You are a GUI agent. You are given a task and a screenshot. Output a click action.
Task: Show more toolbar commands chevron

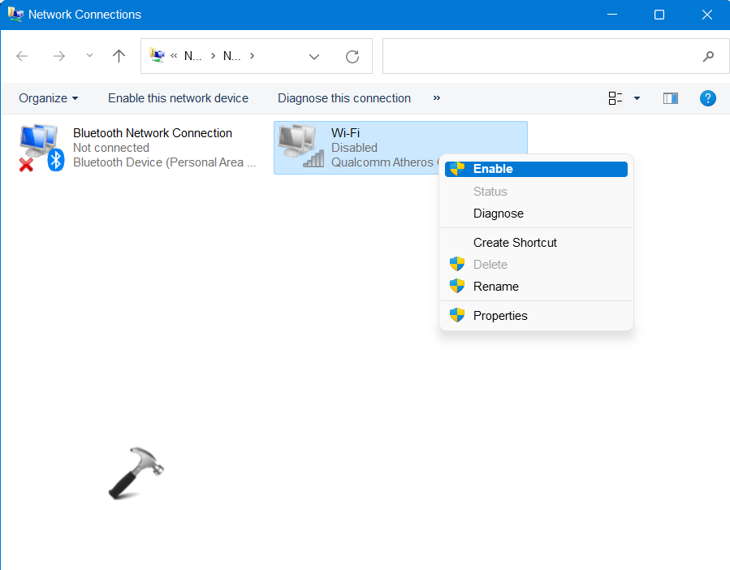tap(436, 98)
